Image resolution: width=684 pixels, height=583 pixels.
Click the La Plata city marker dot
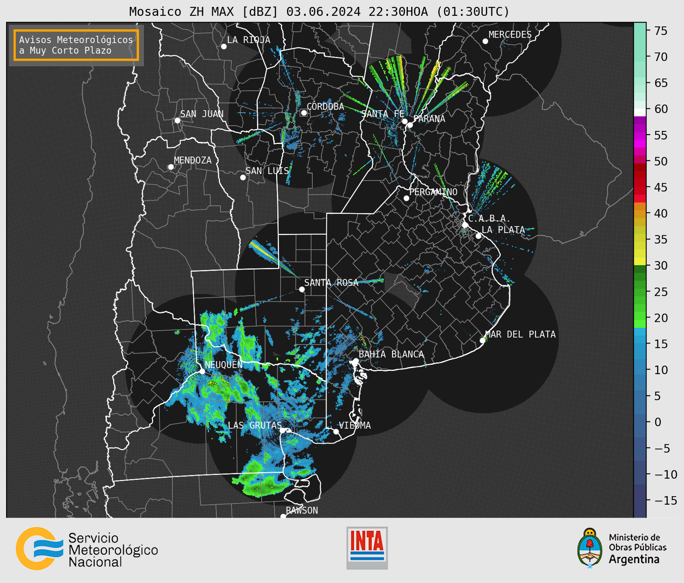(478, 236)
